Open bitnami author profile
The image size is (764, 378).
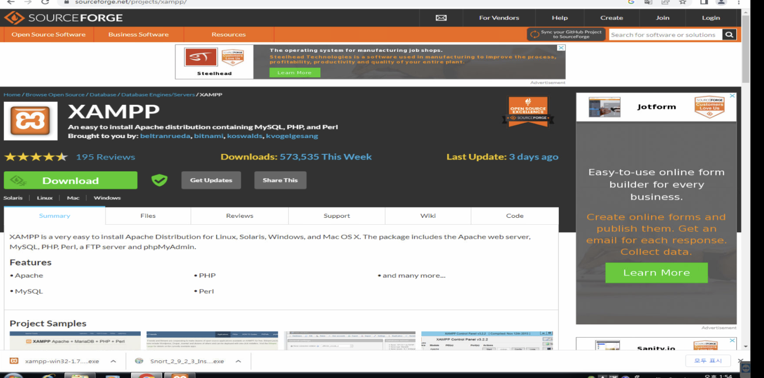click(209, 136)
